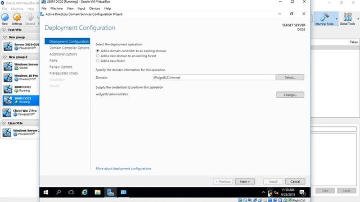
Task: Open the VM window File menu
Action: 44,8
